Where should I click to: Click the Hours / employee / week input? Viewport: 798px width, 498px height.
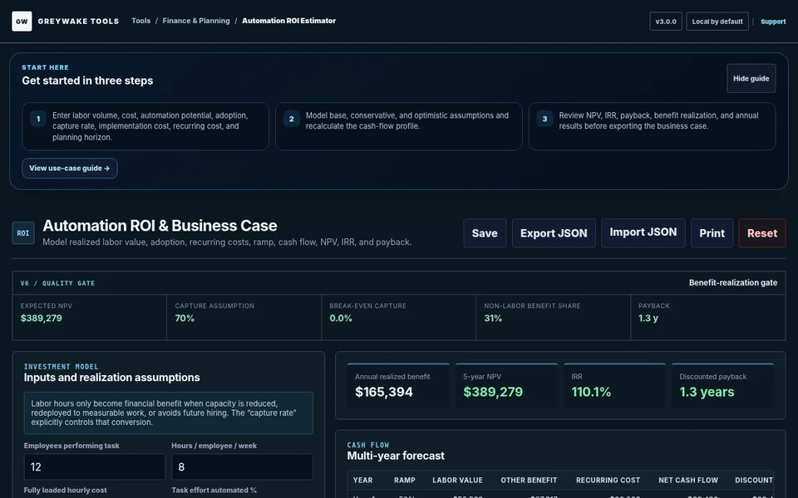click(242, 466)
